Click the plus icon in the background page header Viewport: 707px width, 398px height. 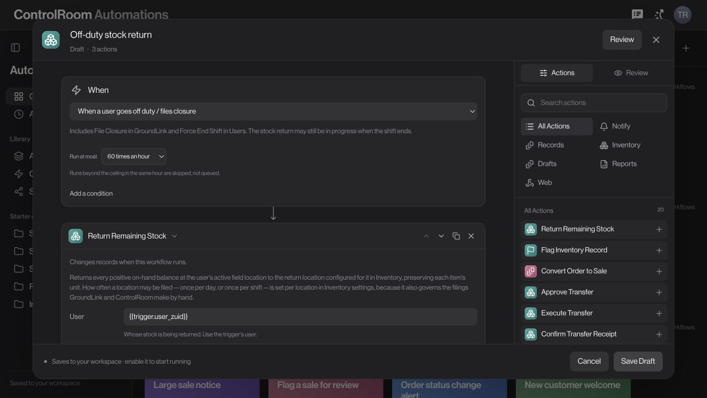[686, 49]
